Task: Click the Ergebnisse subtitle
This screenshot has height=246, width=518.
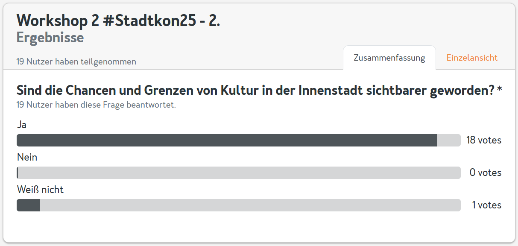Action: click(50, 38)
